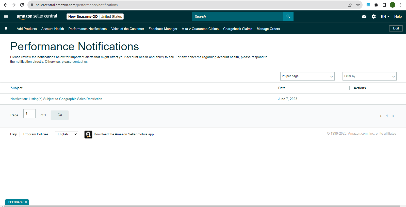Download the Amazon Seller mobile app link
The image size is (406, 207).
[124, 134]
